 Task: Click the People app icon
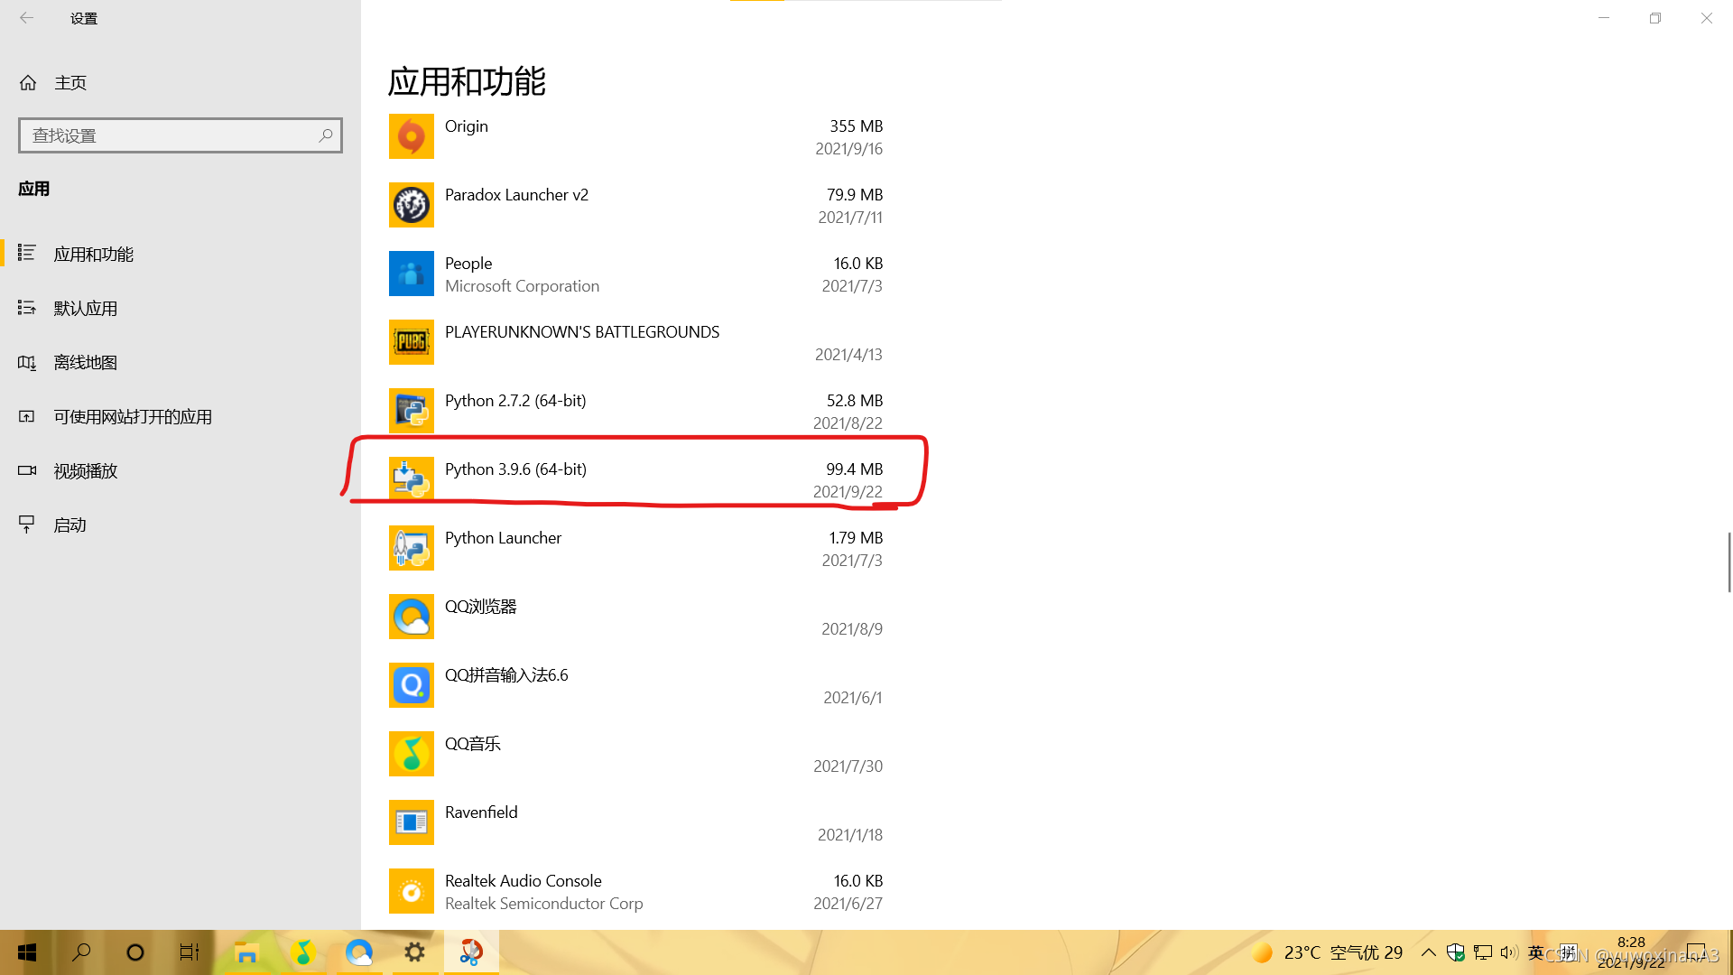pos(411,274)
